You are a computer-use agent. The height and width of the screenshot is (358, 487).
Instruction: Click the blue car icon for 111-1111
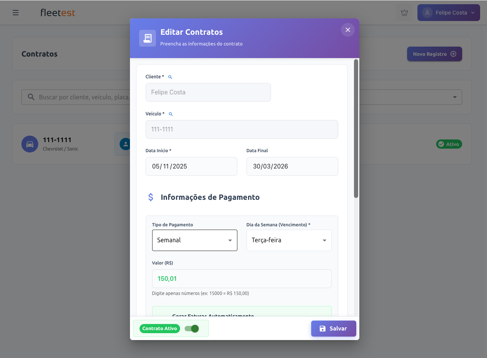tap(30, 144)
